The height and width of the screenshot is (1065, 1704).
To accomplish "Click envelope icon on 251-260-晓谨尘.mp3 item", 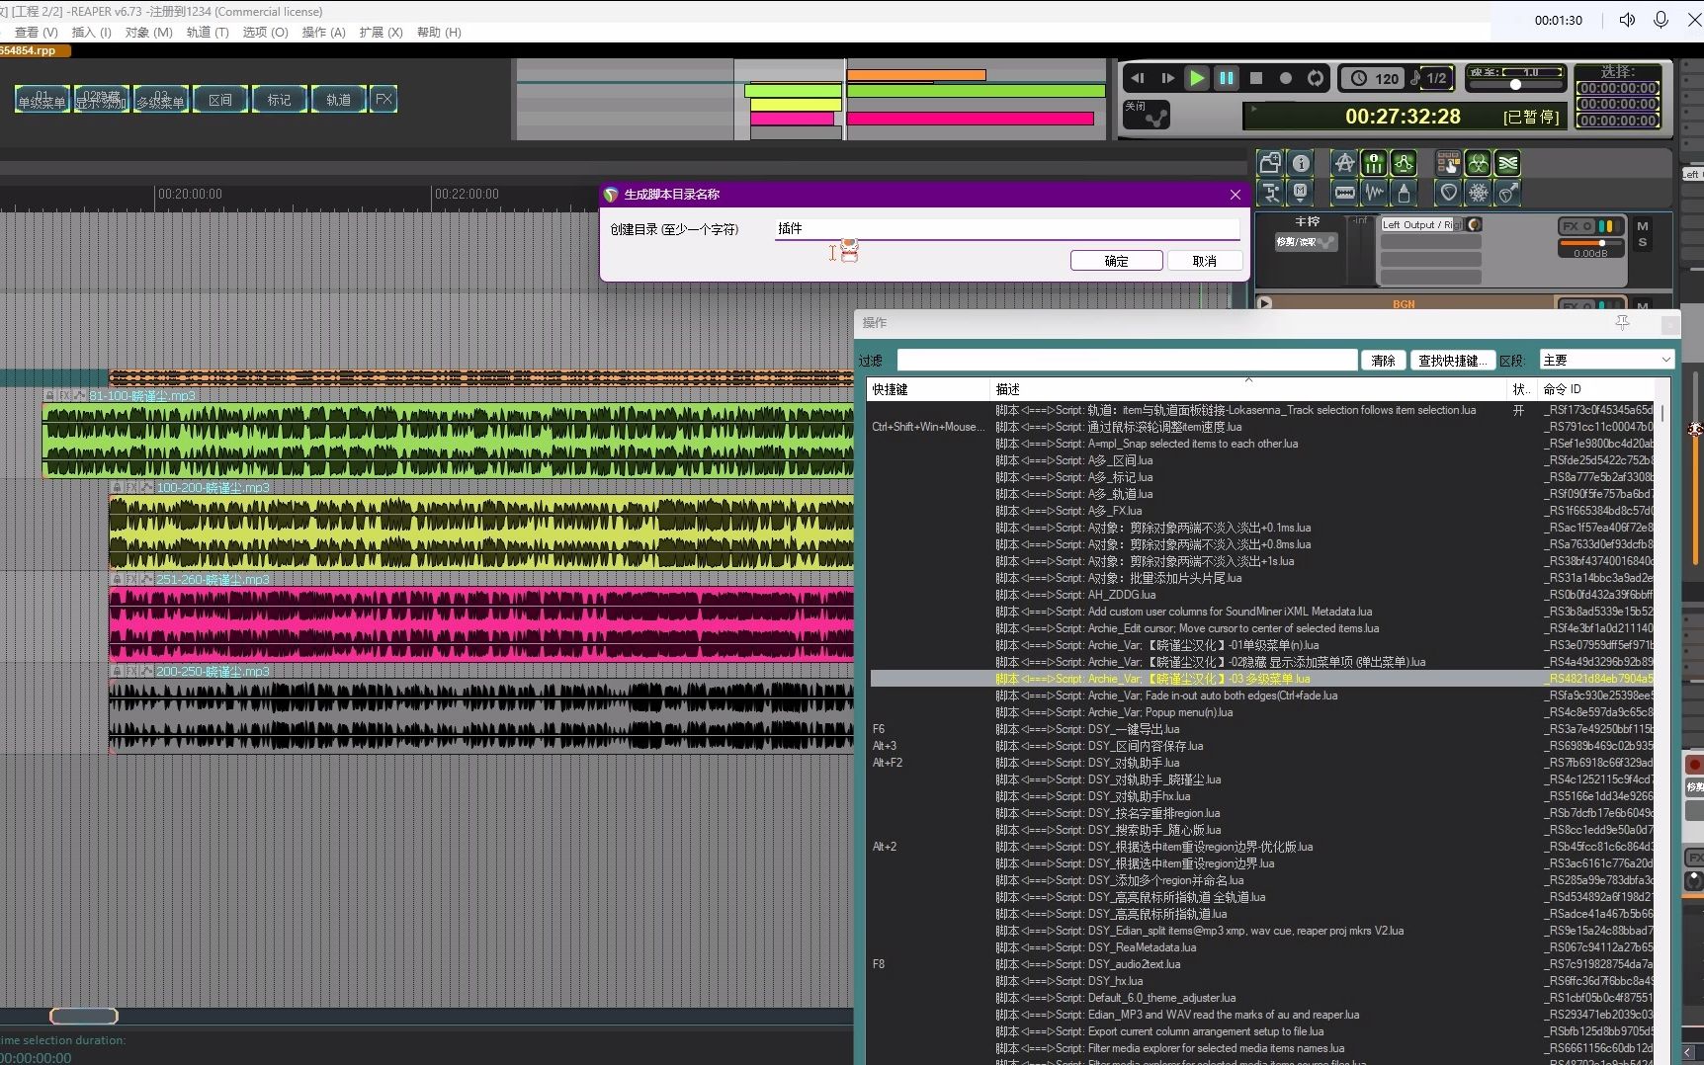I will click(x=147, y=579).
